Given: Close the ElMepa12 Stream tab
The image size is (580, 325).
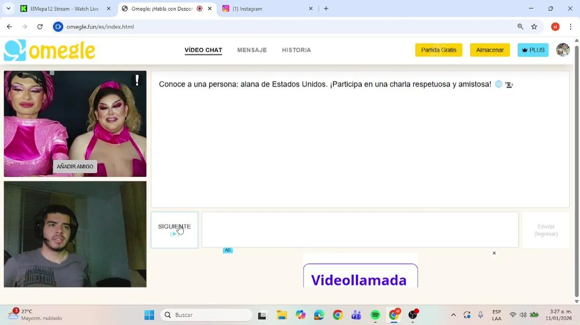Looking at the screenshot, I should 108,9.
